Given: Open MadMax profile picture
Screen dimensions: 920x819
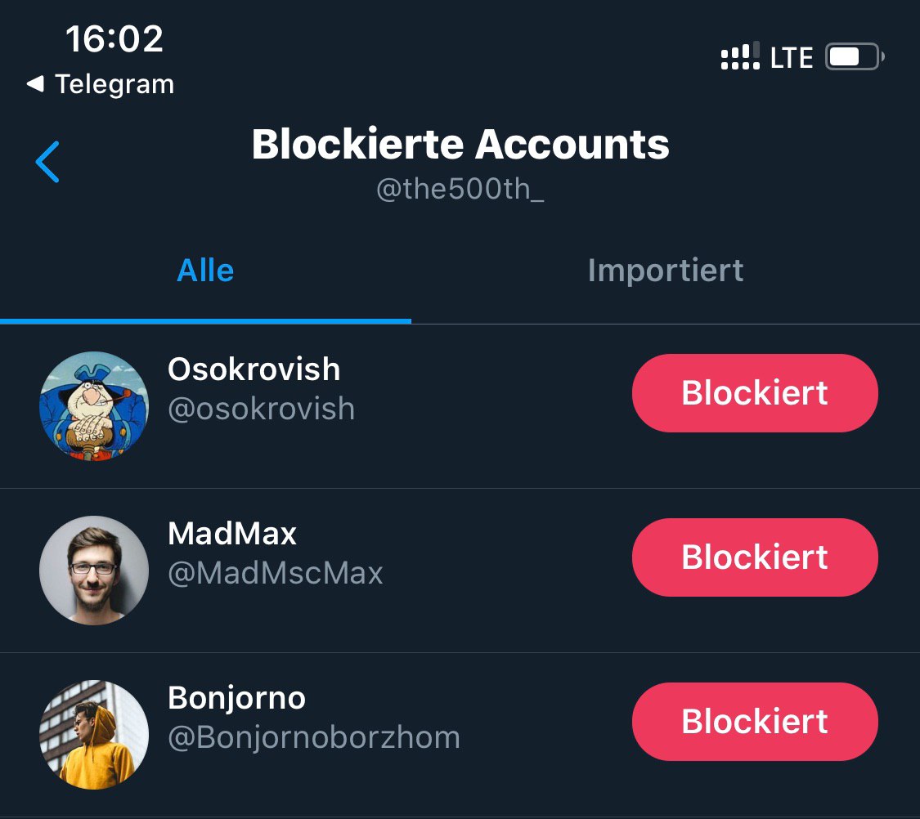Looking at the screenshot, I should pos(94,570).
